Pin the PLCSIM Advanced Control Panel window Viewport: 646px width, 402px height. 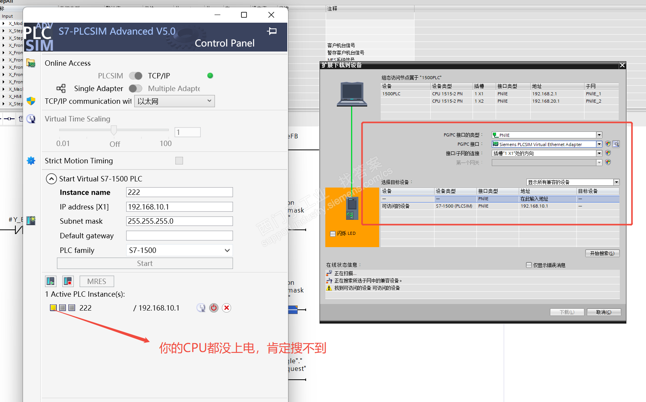pos(272,31)
